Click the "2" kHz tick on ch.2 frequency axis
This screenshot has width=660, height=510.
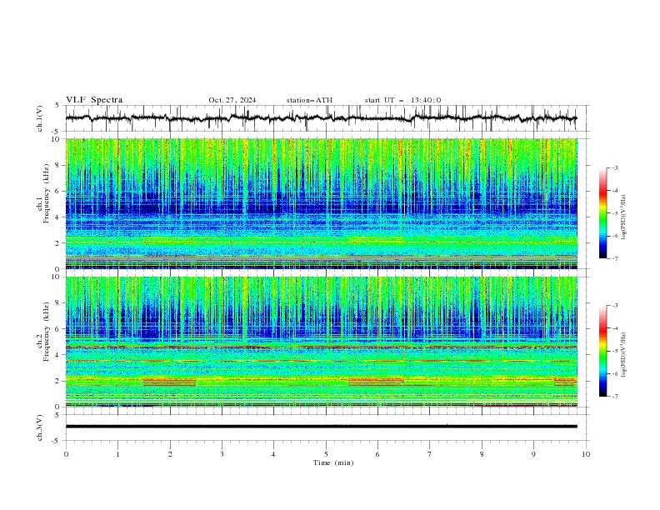coord(59,381)
